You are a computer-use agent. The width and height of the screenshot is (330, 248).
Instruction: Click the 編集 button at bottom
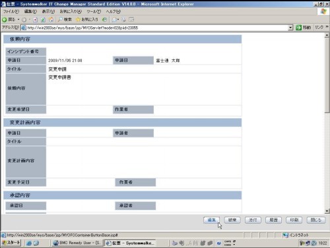212,220
